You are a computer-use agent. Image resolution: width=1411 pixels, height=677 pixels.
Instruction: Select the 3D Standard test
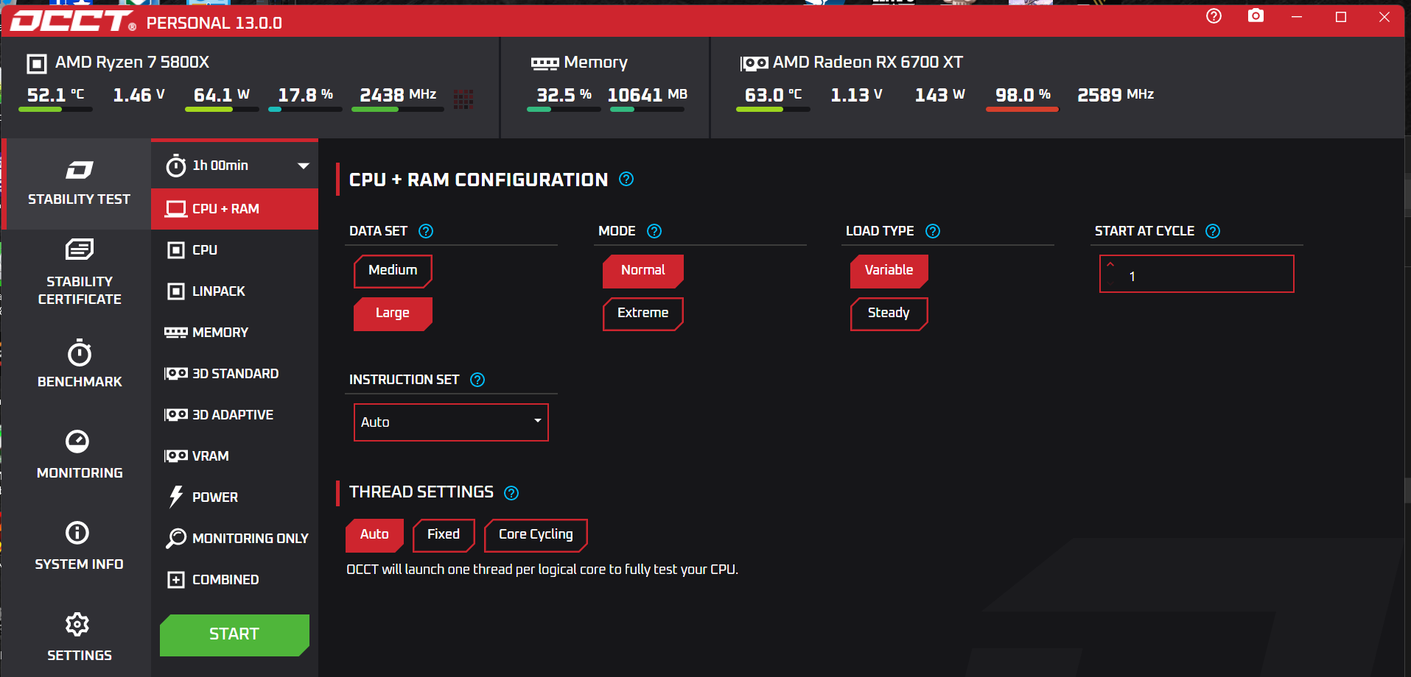(234, 374)
